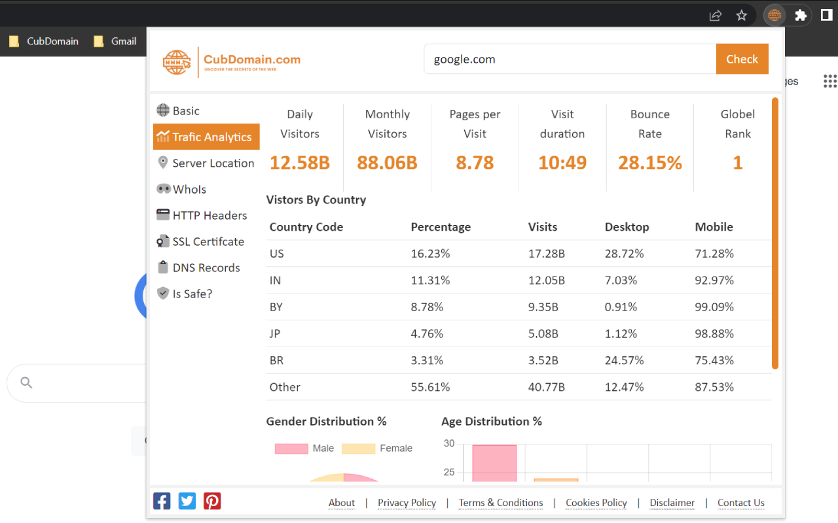
Task: Click the orange popup scrollbar
Action: tap(775, 233)
